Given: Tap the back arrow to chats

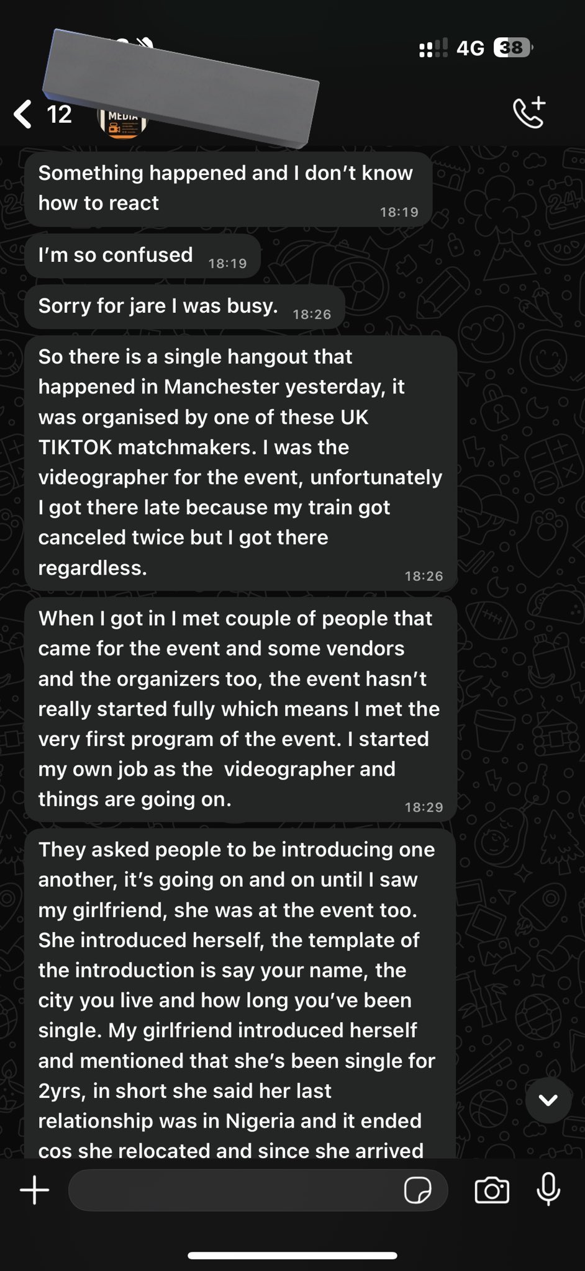Looking at the screenshot, I should tap(24, 114).
